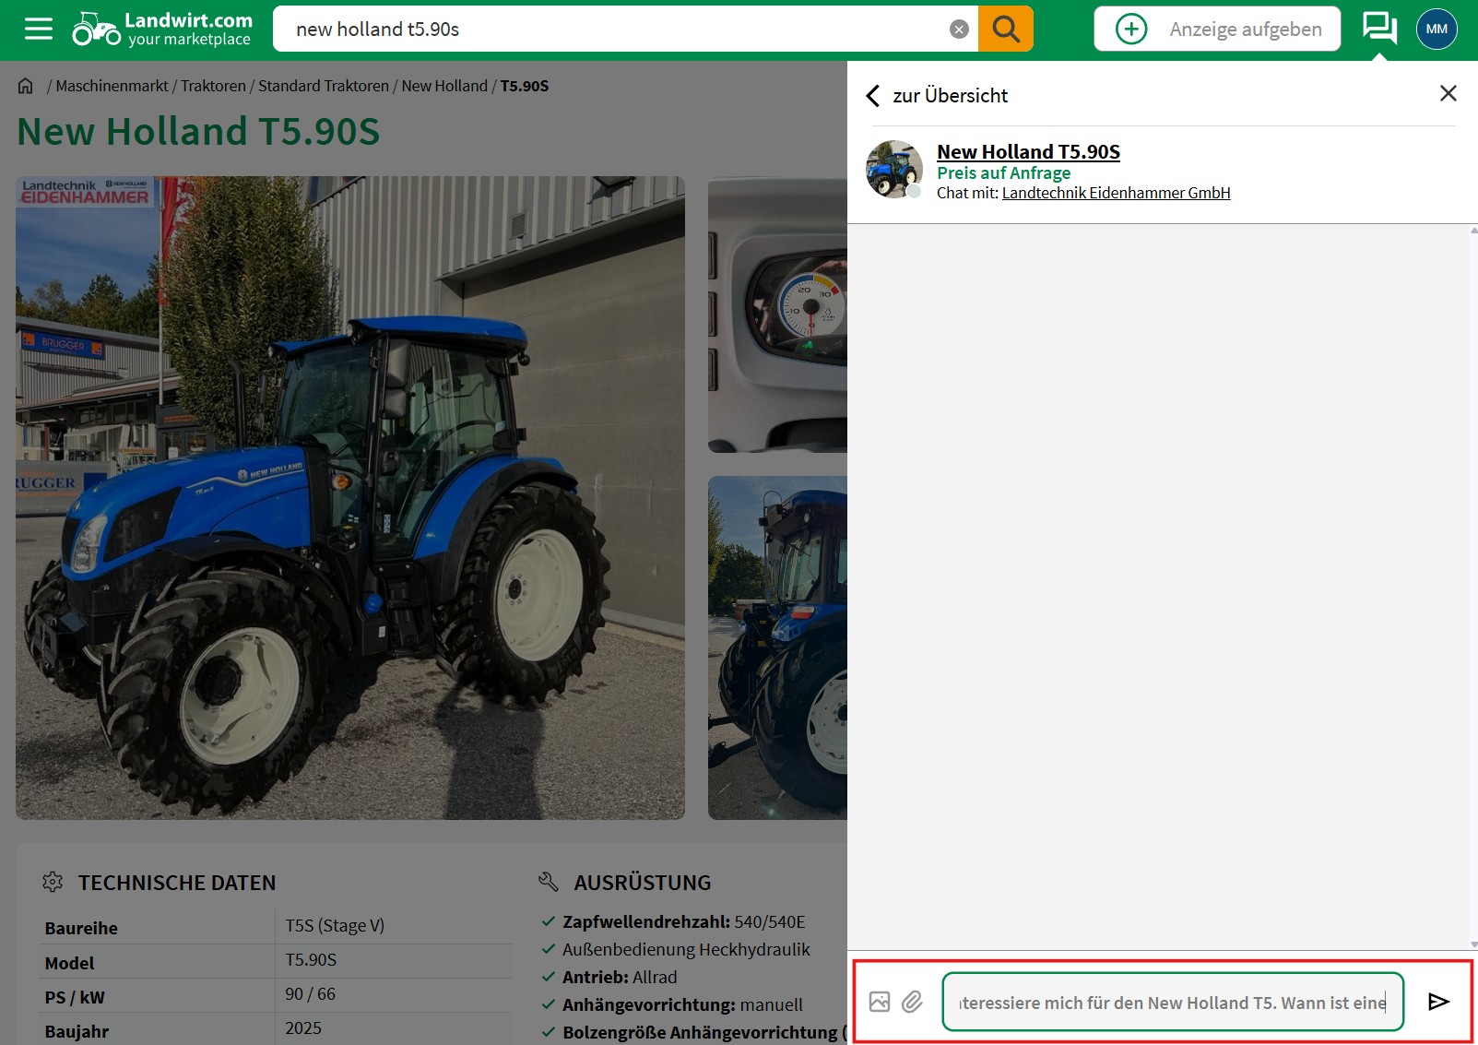
Task: Click the chat message input field
Action: coord(1172,1002)
